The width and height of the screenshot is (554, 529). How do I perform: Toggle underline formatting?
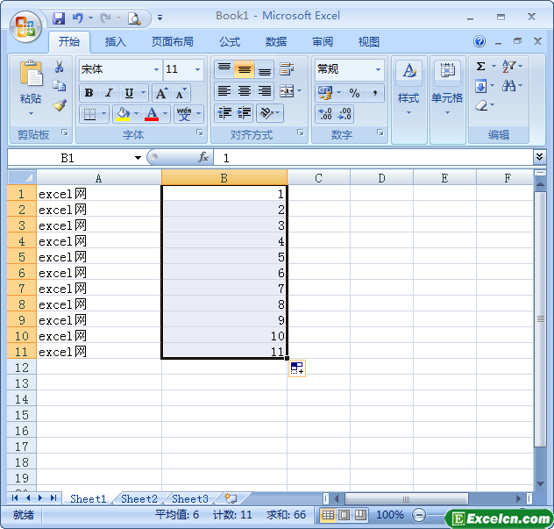pyautogui.click(x=130, y=93)
